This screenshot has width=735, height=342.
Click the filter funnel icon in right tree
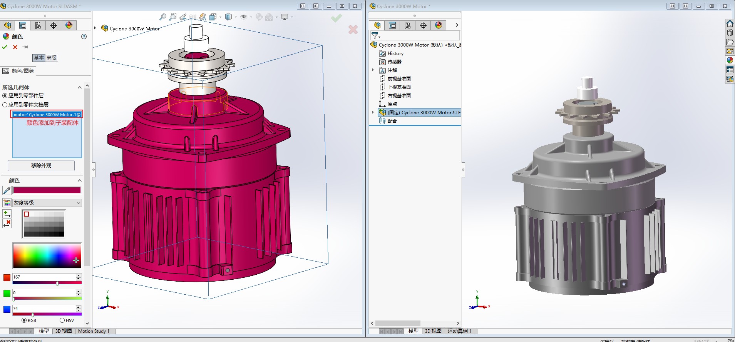[x=375, y=36]
